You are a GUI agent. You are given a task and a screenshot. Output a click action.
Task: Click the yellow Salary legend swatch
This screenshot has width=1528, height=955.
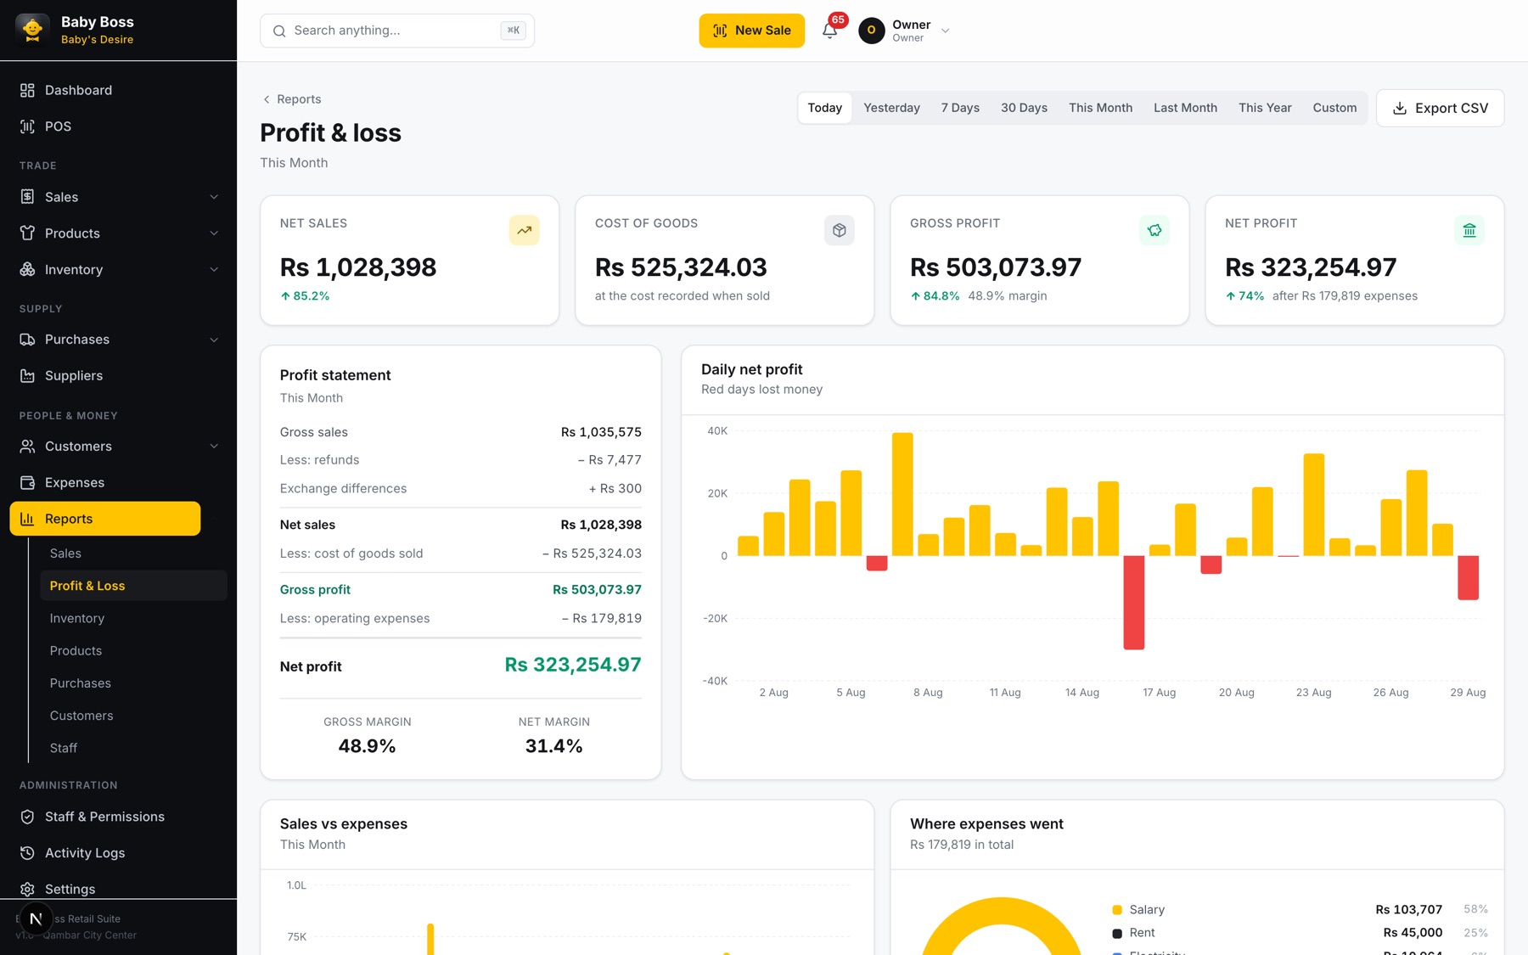[x=1117, y=910]
